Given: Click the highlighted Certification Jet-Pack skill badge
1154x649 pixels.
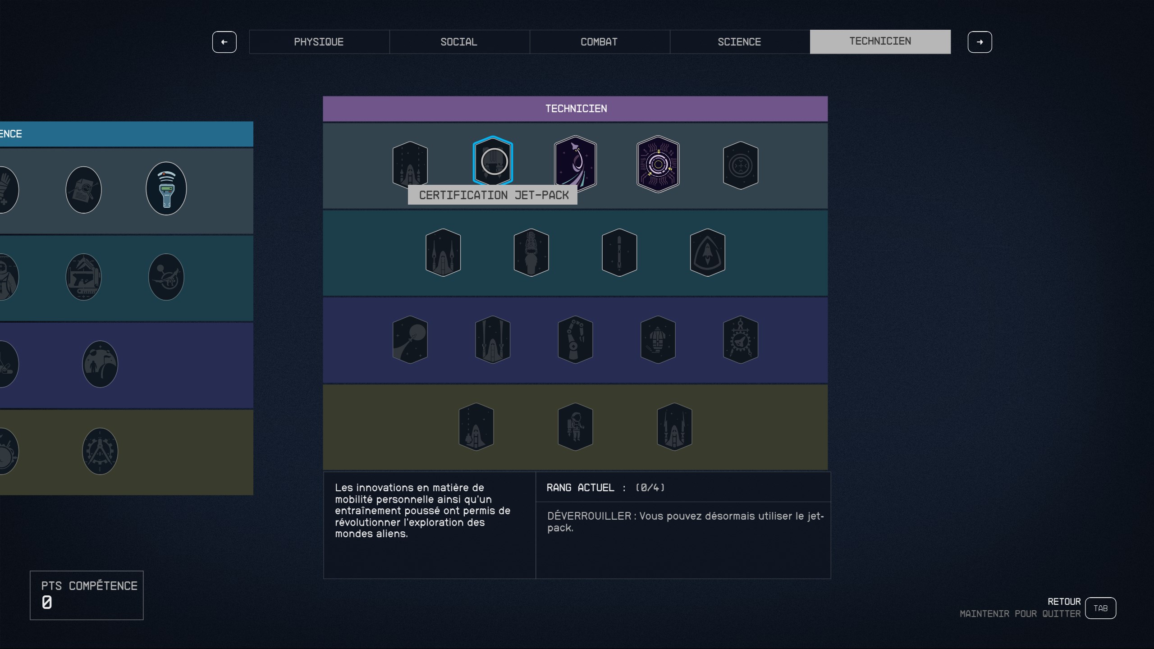Looking at the screenshot, I should point(493,161).
